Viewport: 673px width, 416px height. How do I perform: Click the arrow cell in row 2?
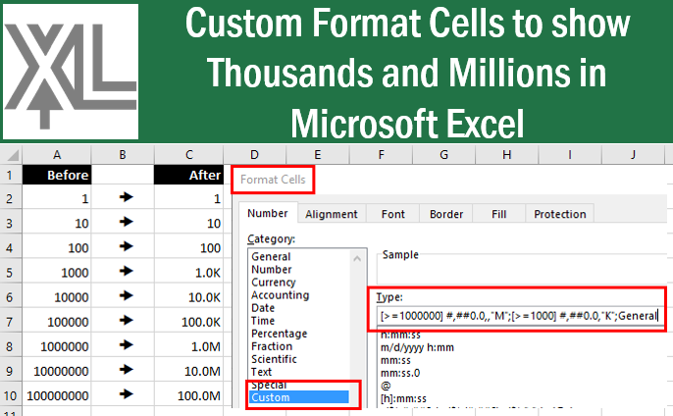tap(123, 198)
